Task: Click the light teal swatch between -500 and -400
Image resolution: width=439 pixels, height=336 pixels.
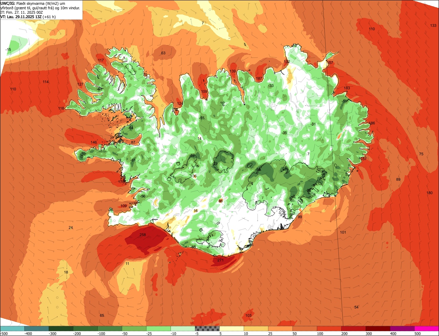Action: point(12,328)
